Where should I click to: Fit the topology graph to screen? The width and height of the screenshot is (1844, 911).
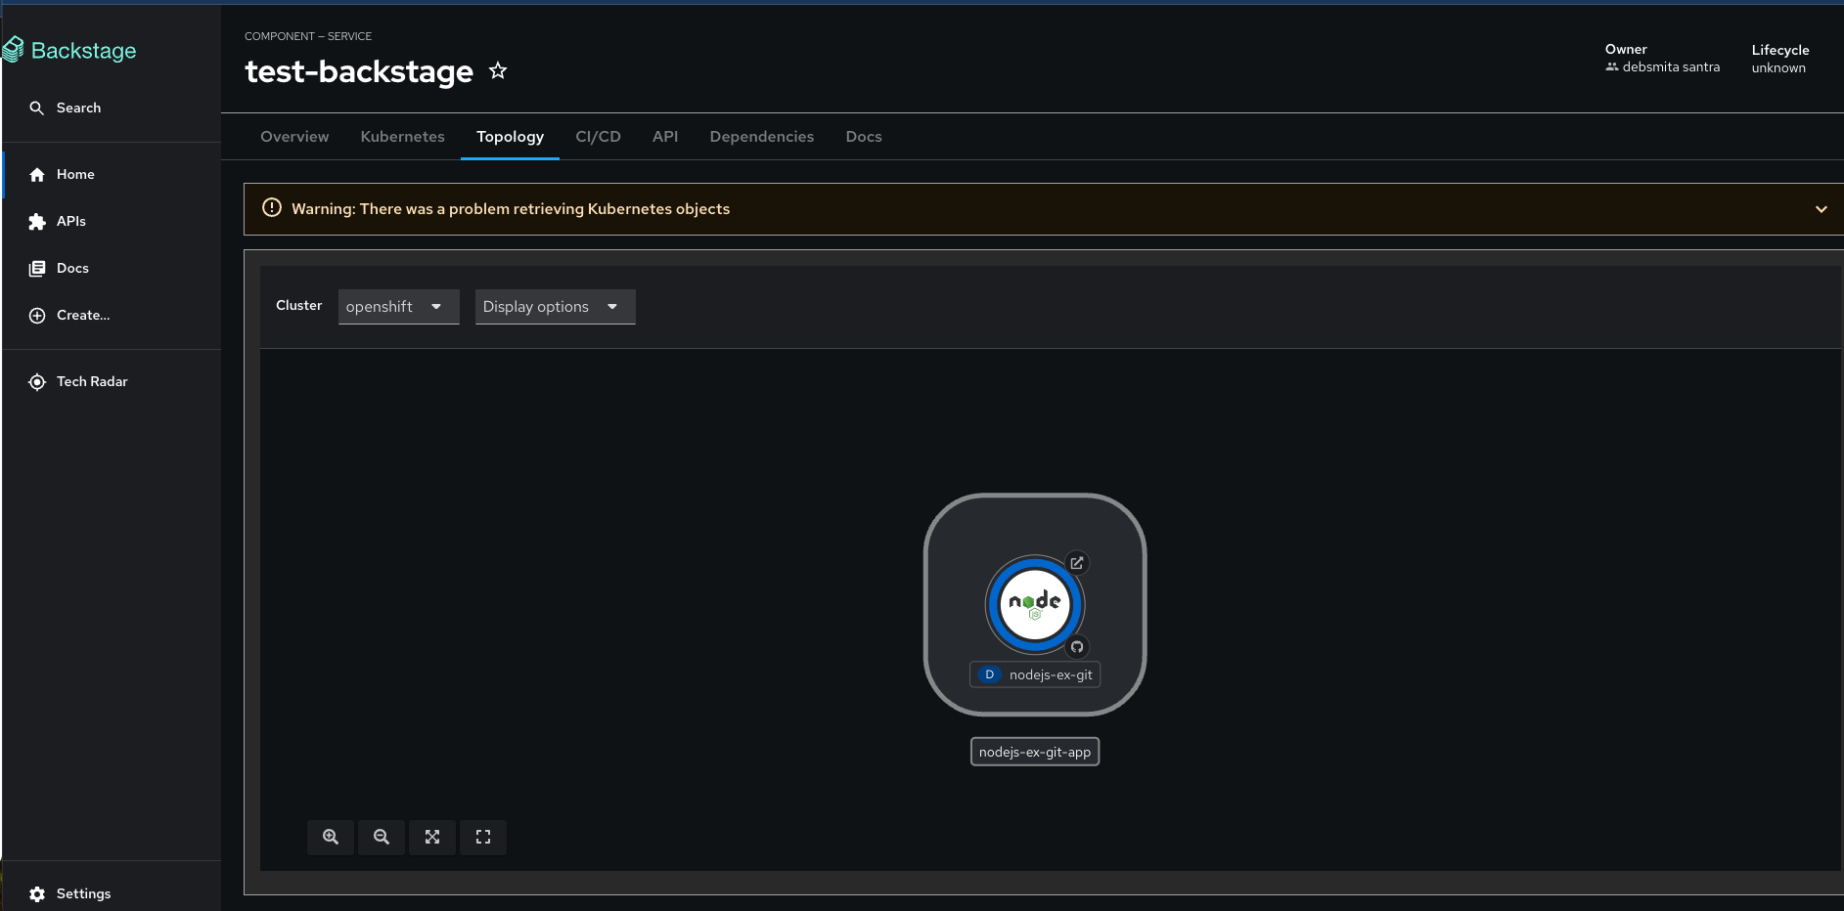point(432,837)
